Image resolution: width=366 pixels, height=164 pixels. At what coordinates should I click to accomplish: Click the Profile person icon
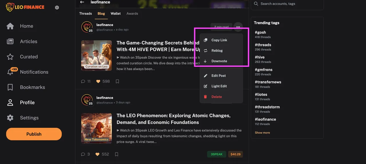pyautogui.click(x=10, y=102)
